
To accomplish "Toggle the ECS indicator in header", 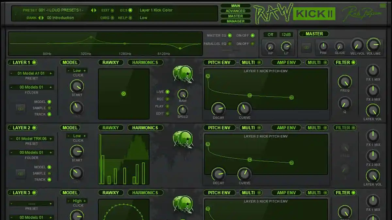I will pos(130,10).
